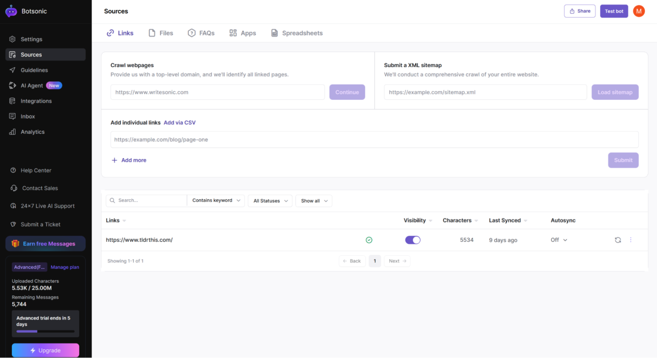Sort by the Last Synced column header

[x=508, y=221]
